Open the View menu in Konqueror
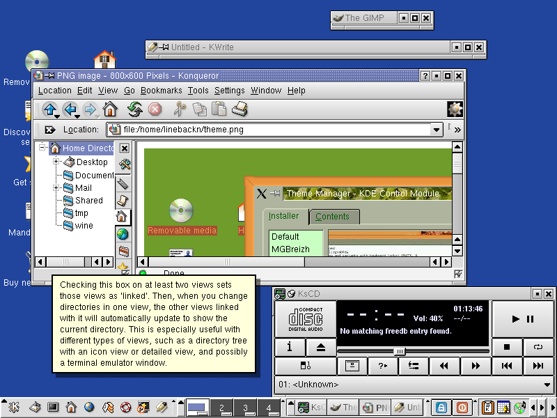This screenshot has width=557, height=418. [108, 91]
